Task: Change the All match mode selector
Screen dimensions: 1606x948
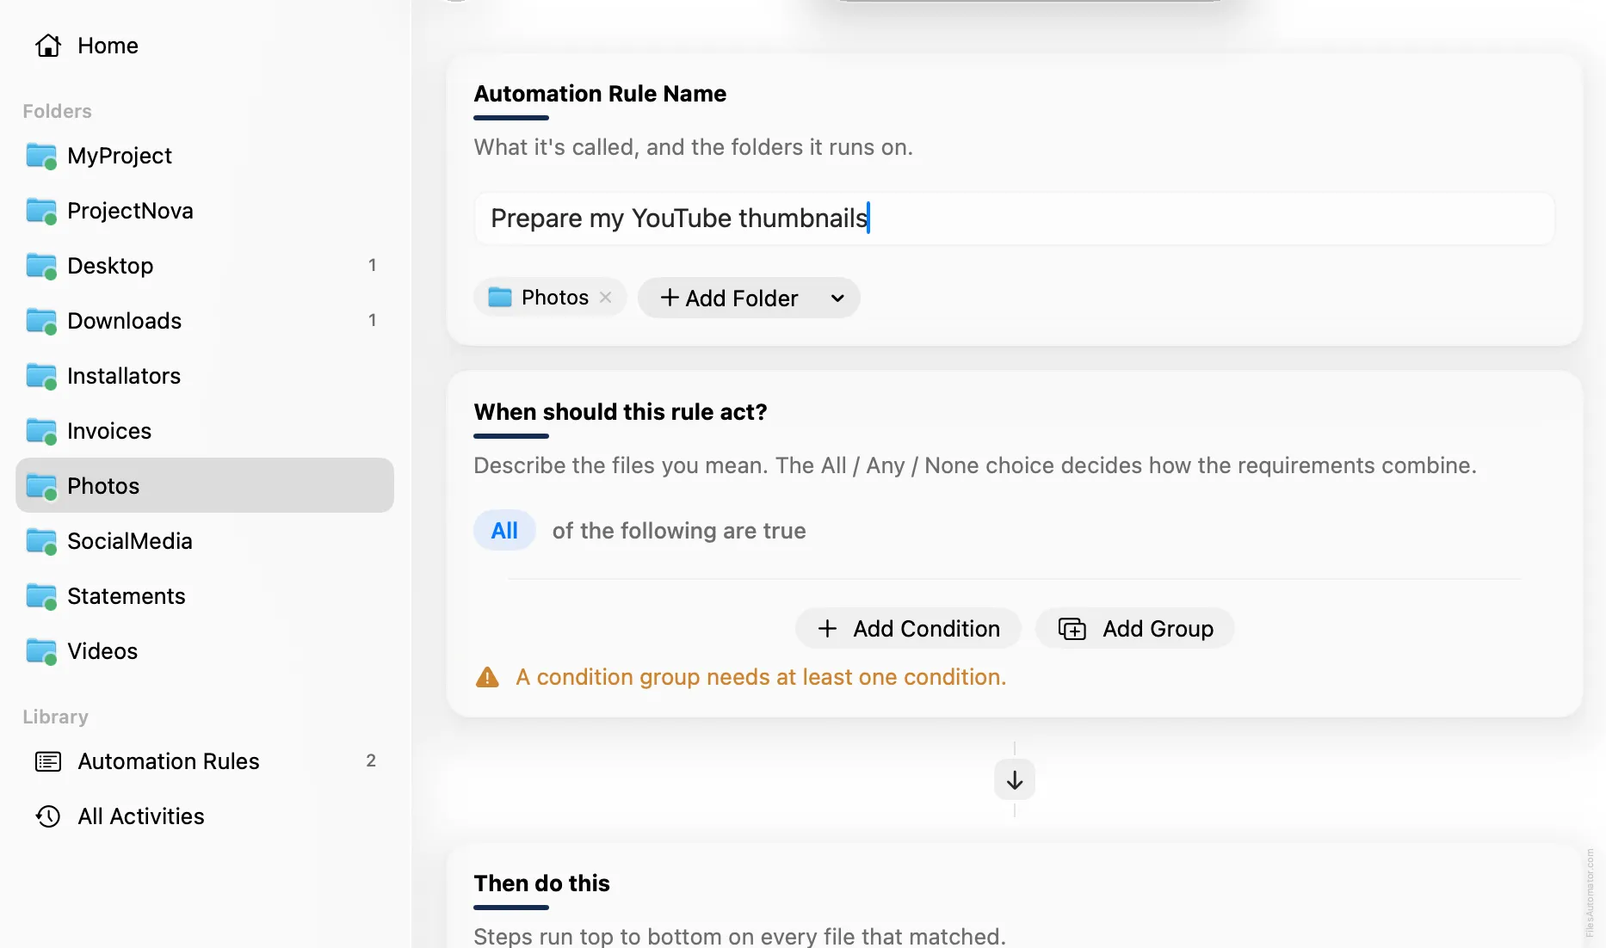Action: 504,531
